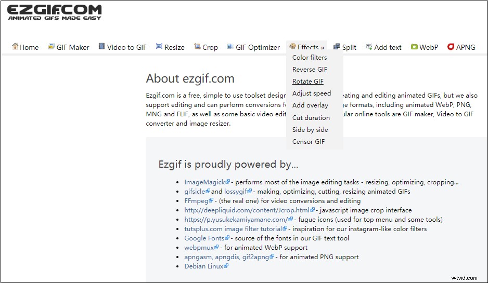
Task: Click the Home house icon
Action: [15, 47]
